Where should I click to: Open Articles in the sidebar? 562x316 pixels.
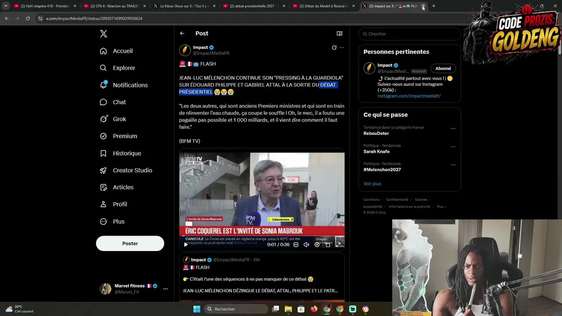pos(117,187)
